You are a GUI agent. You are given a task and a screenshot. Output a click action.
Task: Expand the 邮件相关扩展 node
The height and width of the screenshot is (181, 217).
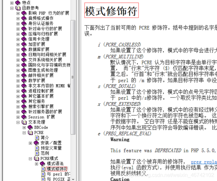[18, 76]
